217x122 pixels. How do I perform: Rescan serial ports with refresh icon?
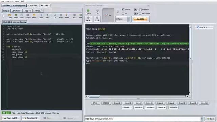click(118, 12)
